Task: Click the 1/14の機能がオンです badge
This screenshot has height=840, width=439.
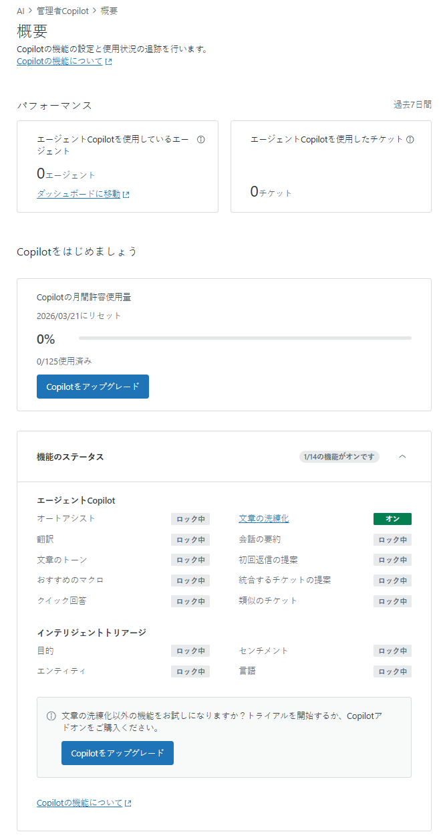Action: click(339, 457)
